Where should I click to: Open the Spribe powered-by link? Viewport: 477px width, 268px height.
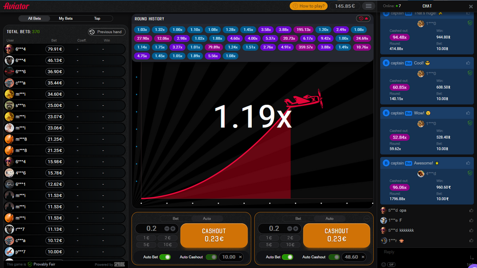click(x=119, y=264)
